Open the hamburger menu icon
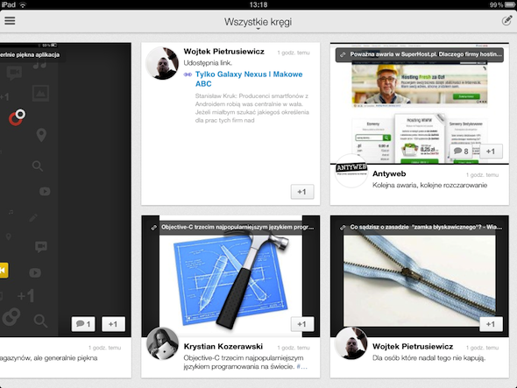Screen dimensions: 517x388 (10, 21)
